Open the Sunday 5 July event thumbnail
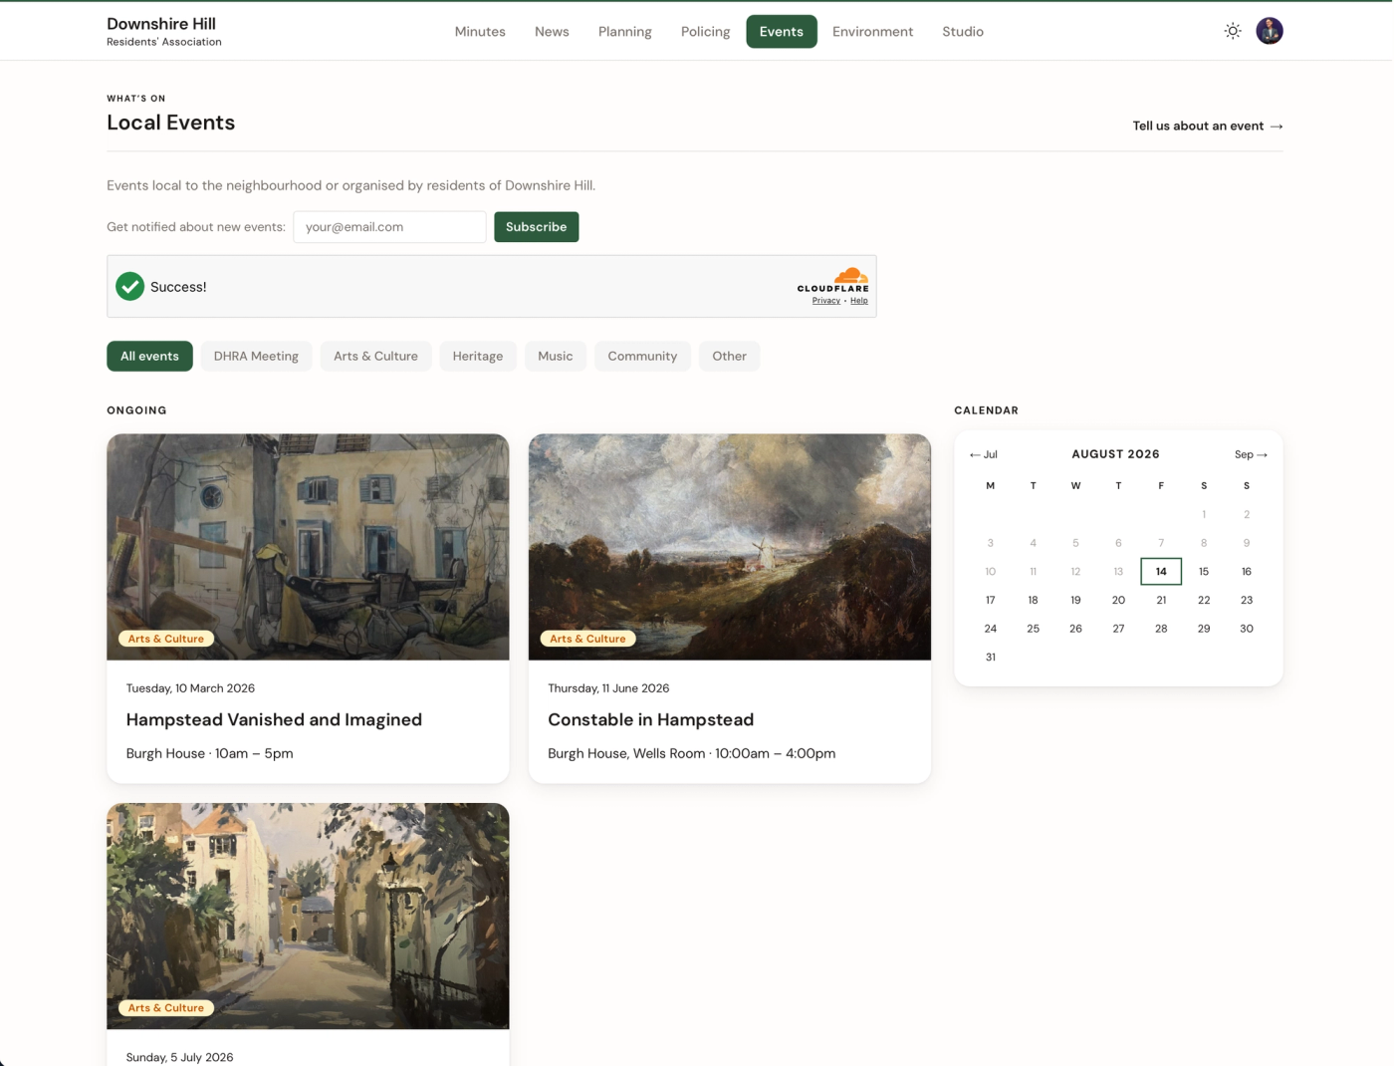1394x1066 pixels. [x=308, y=917]
